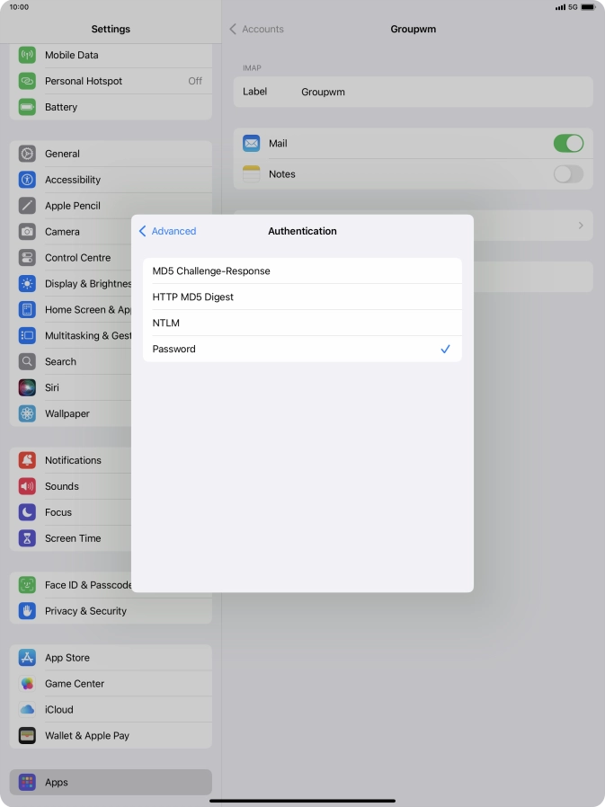This screenshot has width=605, height=807.
Task: Tap the Accessibility icon in sidebar
Action: 27,180
